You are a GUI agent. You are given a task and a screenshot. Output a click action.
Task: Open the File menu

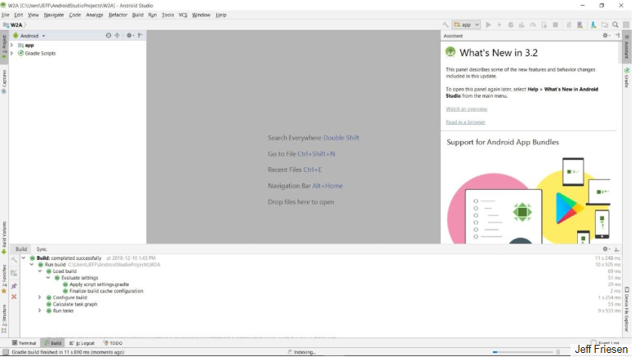tap(5, 15)
